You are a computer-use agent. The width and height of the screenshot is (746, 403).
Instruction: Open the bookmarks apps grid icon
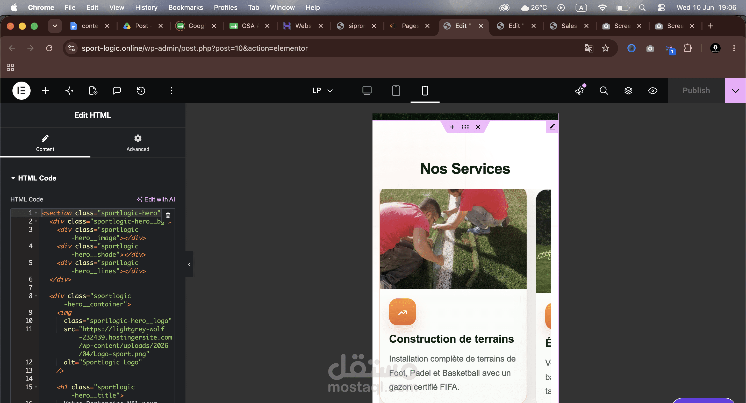(10, 67)
